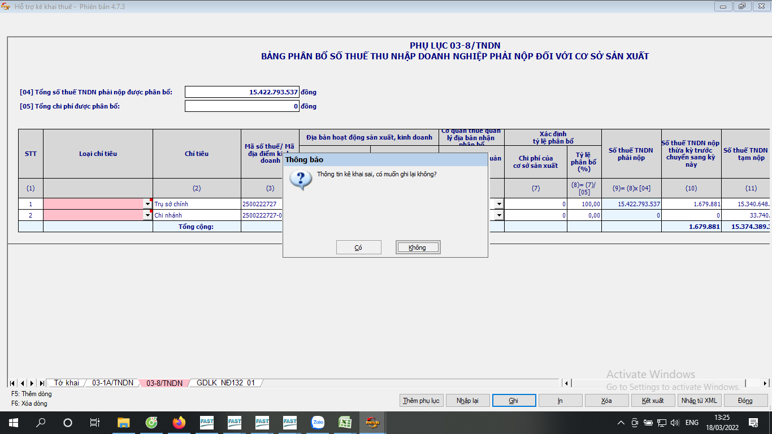772x434 pixels.
Task: Click the volume icon in system tray
Action: (674, 423)
